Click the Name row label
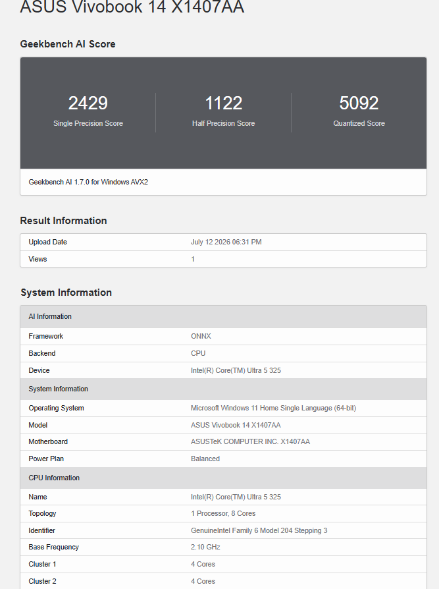 (x=38, y=497)
